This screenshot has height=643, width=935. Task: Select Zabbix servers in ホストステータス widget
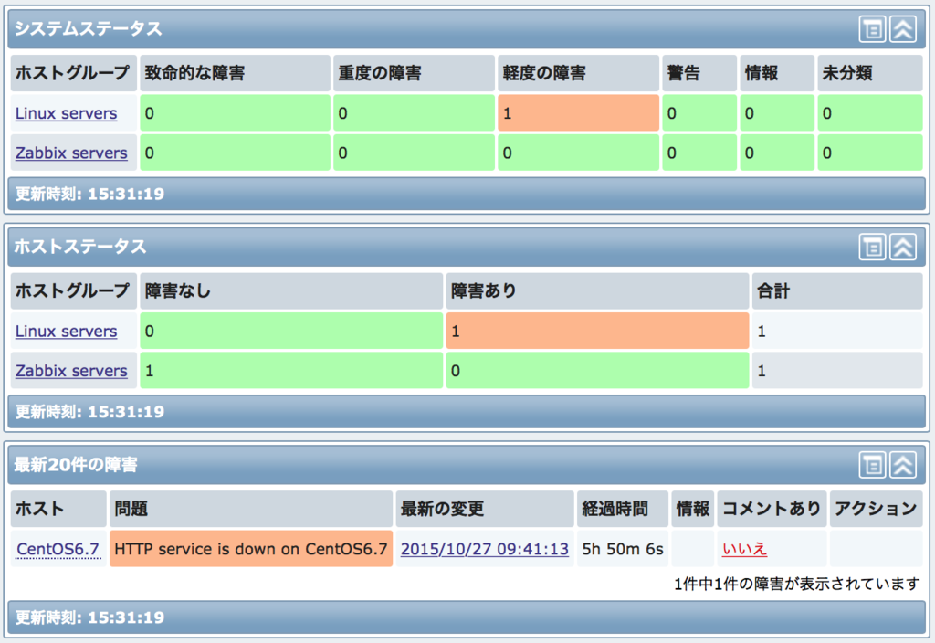coord(71,370)
